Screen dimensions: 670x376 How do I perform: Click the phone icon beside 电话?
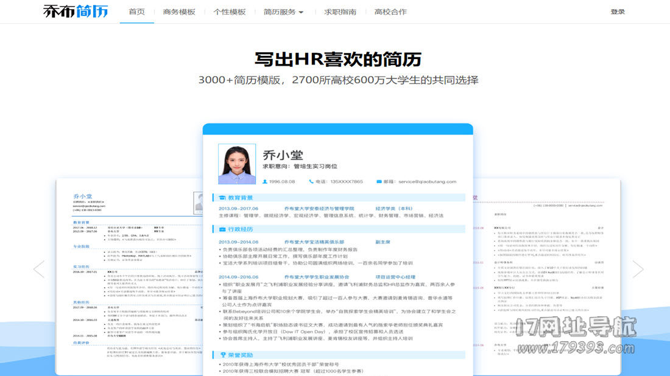pyautogui.click(x=310, y=181)
